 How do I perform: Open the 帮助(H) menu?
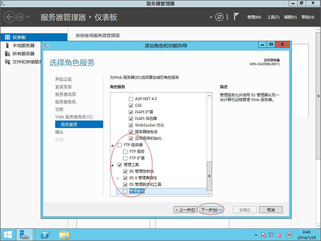[307, 17]
